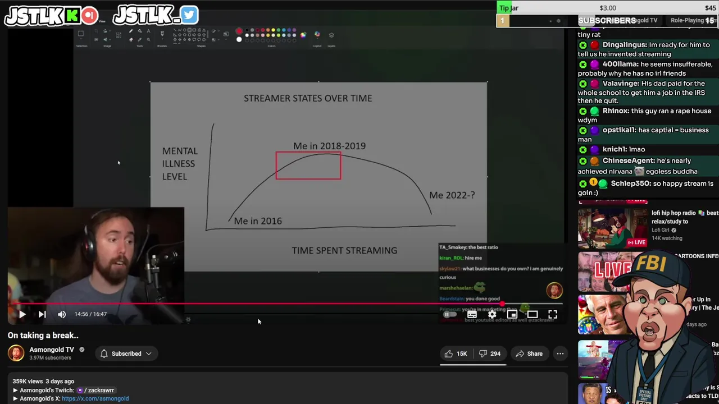Open the Copilot icon in Paint
The height and width of the screenshot is (404, 719).
tap(317, 34)
